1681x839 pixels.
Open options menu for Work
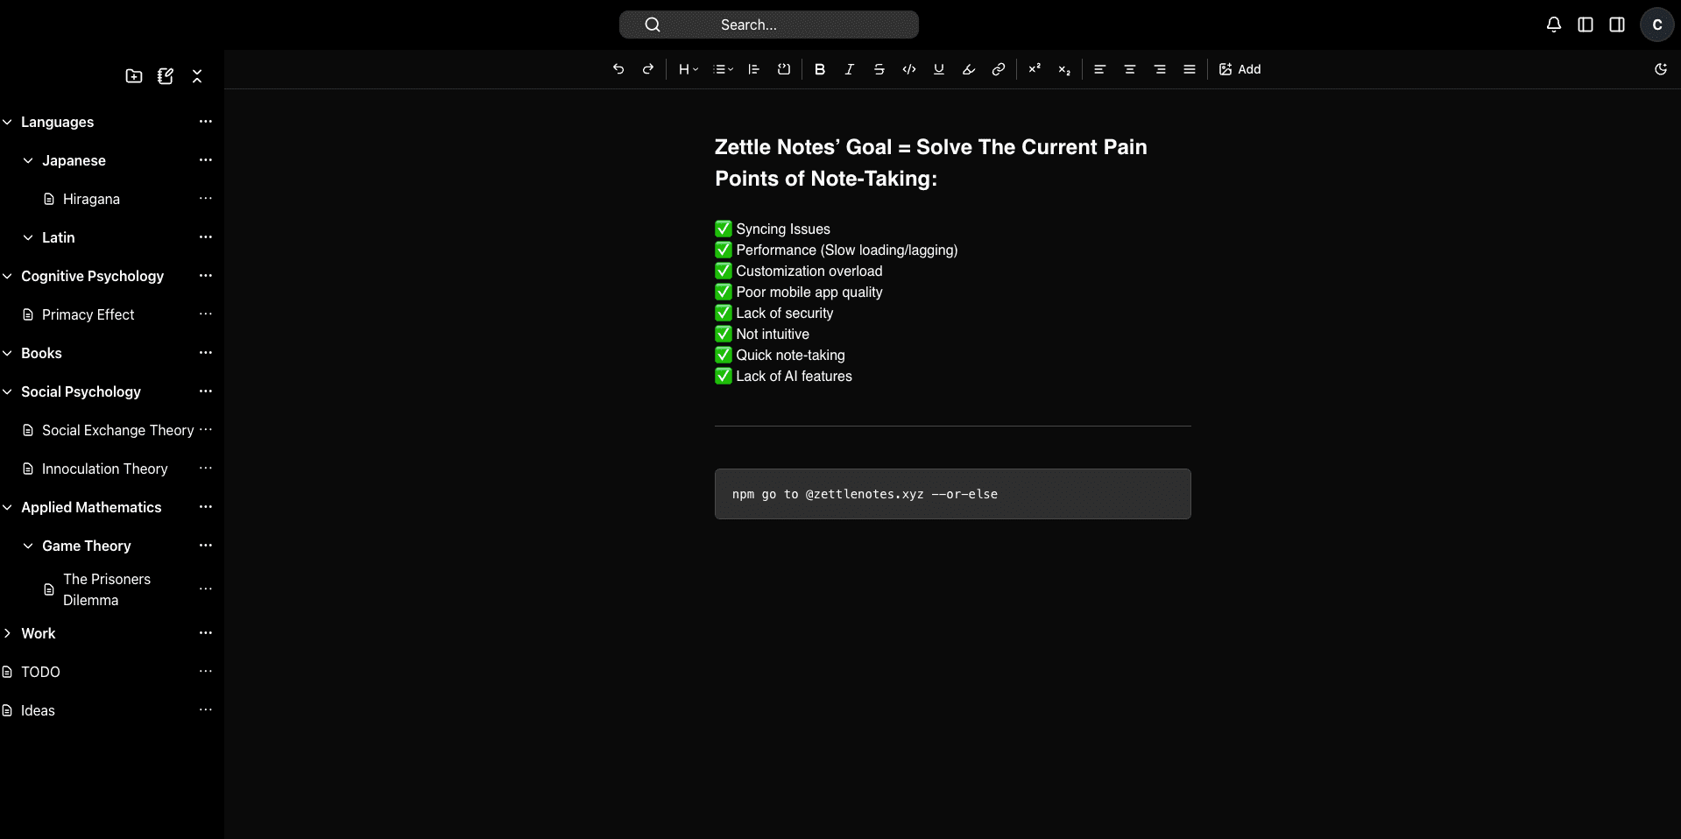pyautogui.click(x=206, y=633)
